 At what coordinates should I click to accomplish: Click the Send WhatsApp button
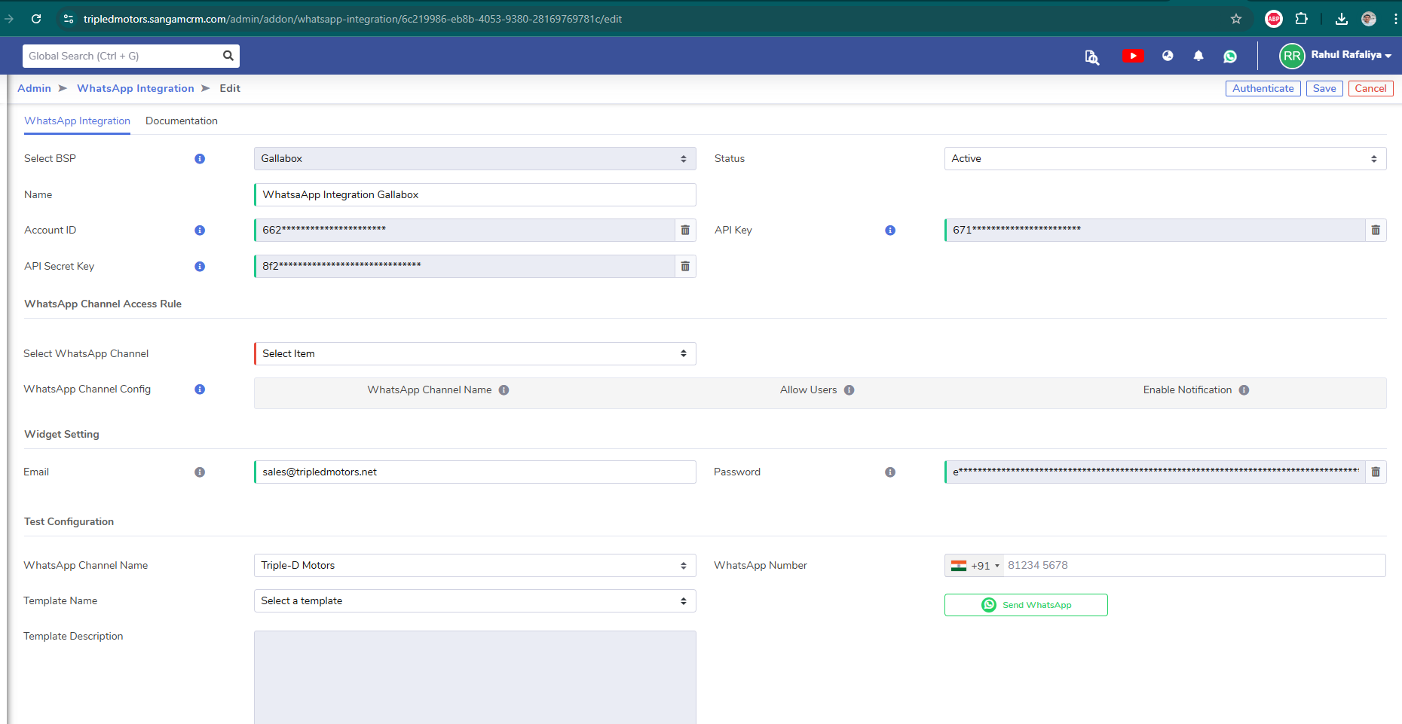tap(1026, 605)
